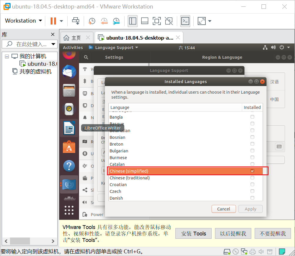295x256 pixels.
Task: Click volume icon in Ubuntu top bar
Action: (x=273, y=47)
